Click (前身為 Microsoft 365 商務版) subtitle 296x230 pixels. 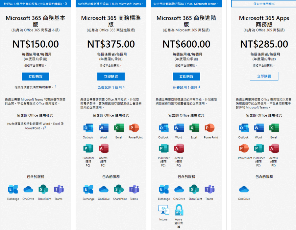pyautogui.click(x=186, y=30)
